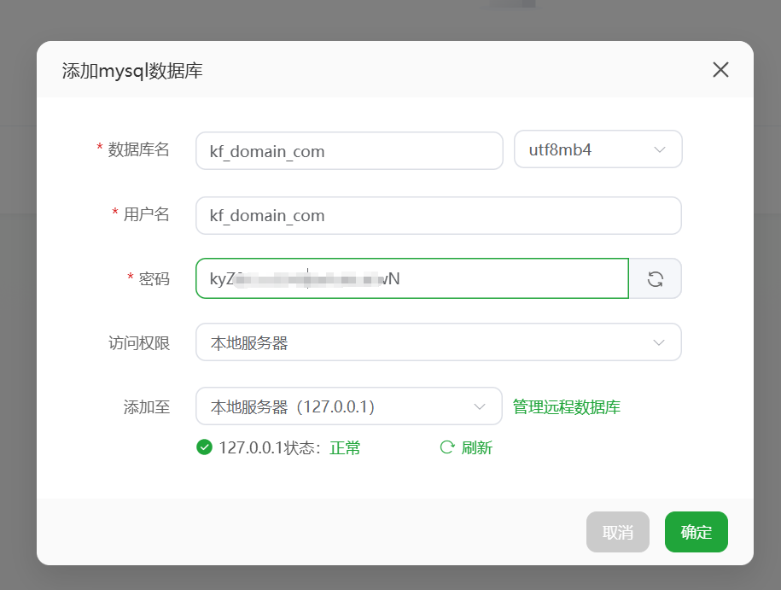The width and height of the screenshot is (781, 590).
Task: Click the 密码 field label
Action: [154, 278]
